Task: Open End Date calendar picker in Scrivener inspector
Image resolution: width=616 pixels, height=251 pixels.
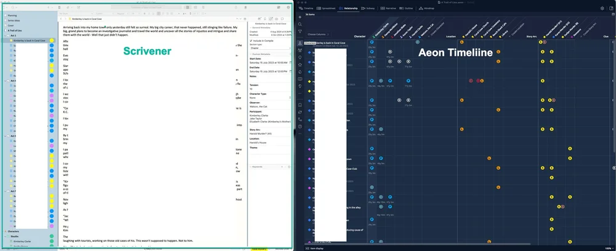Action: [x=290, y=71]
